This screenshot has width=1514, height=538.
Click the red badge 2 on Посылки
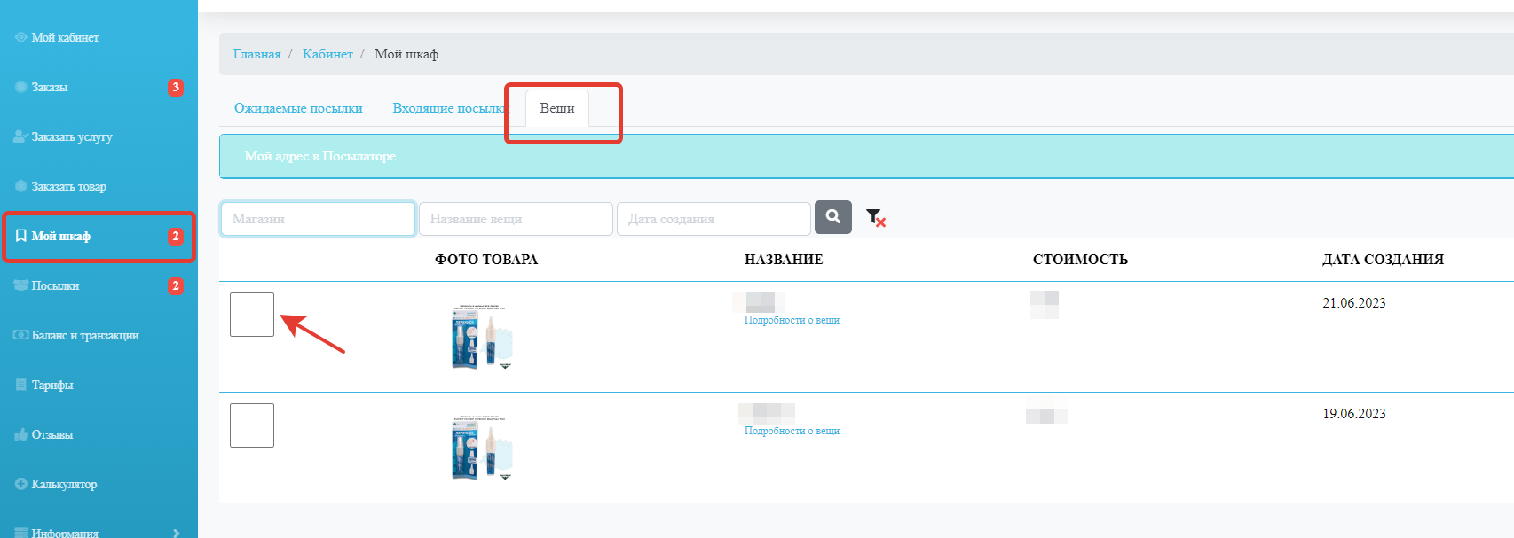(x=176, y=285)
